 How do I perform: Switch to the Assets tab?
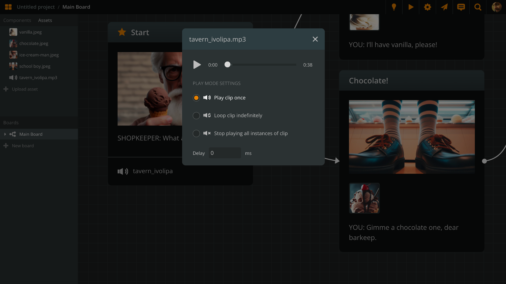(x=45, y=20)
